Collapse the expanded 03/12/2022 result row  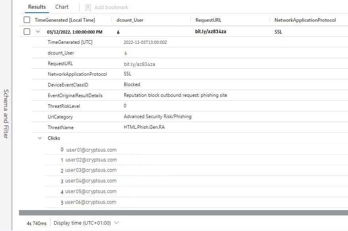37,32
